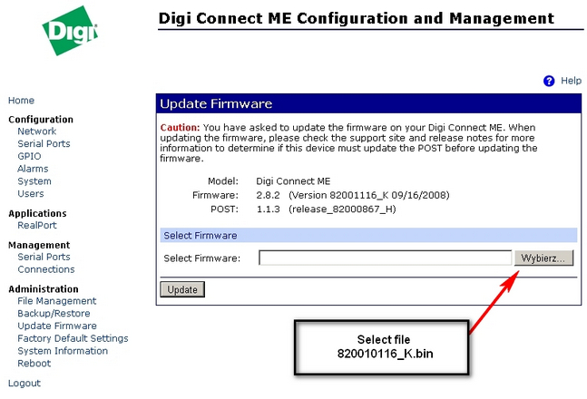
Task: Click the Update button
Action: pyautogui.click(x=182, y=289)
